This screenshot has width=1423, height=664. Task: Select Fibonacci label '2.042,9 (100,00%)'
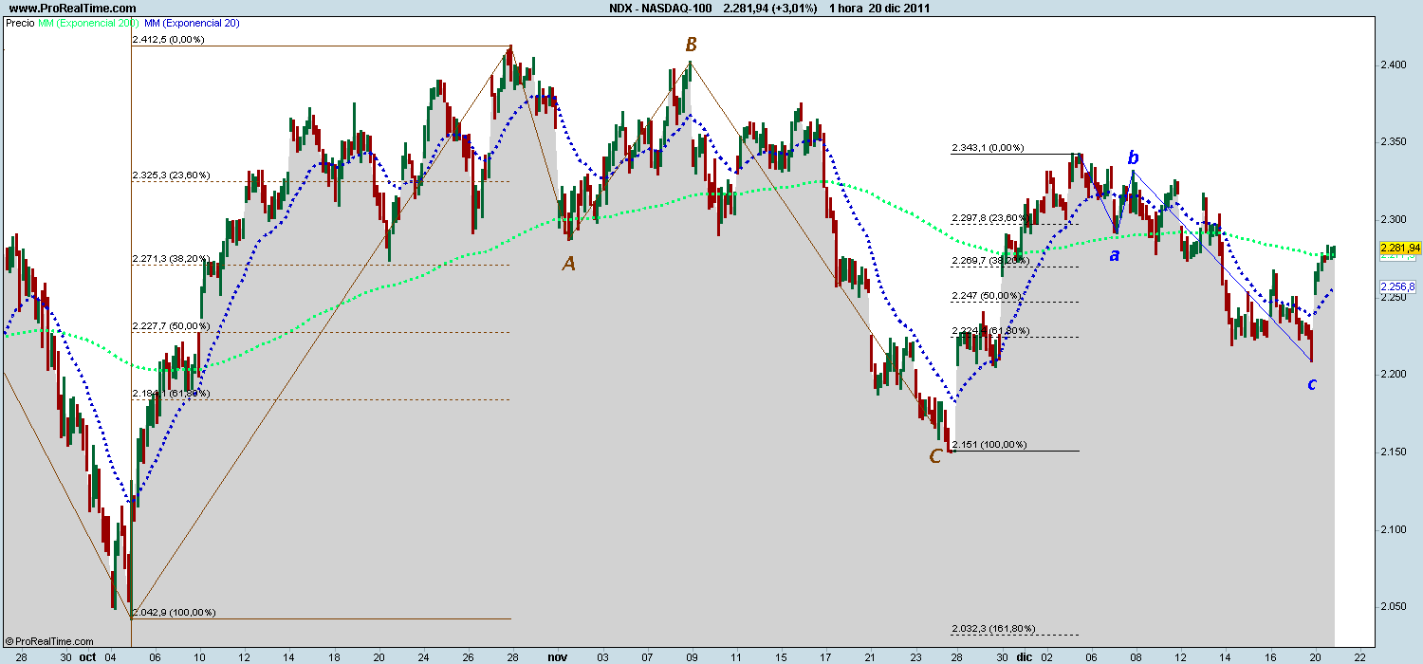(x=175, y=612)
